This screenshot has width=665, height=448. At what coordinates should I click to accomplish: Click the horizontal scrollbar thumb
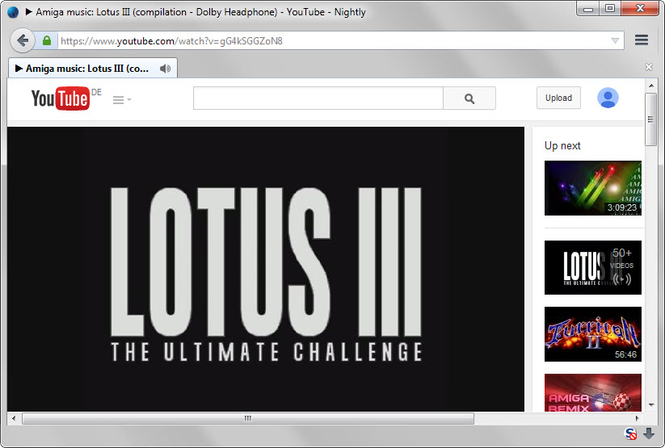click(x=248, y=418)
